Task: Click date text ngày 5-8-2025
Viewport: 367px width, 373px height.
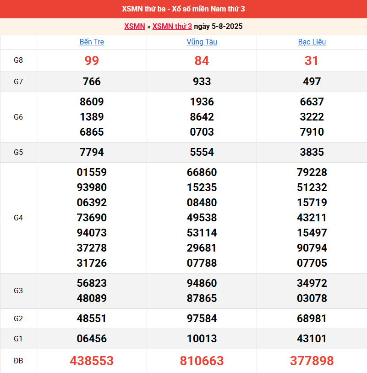Action: 218,26
